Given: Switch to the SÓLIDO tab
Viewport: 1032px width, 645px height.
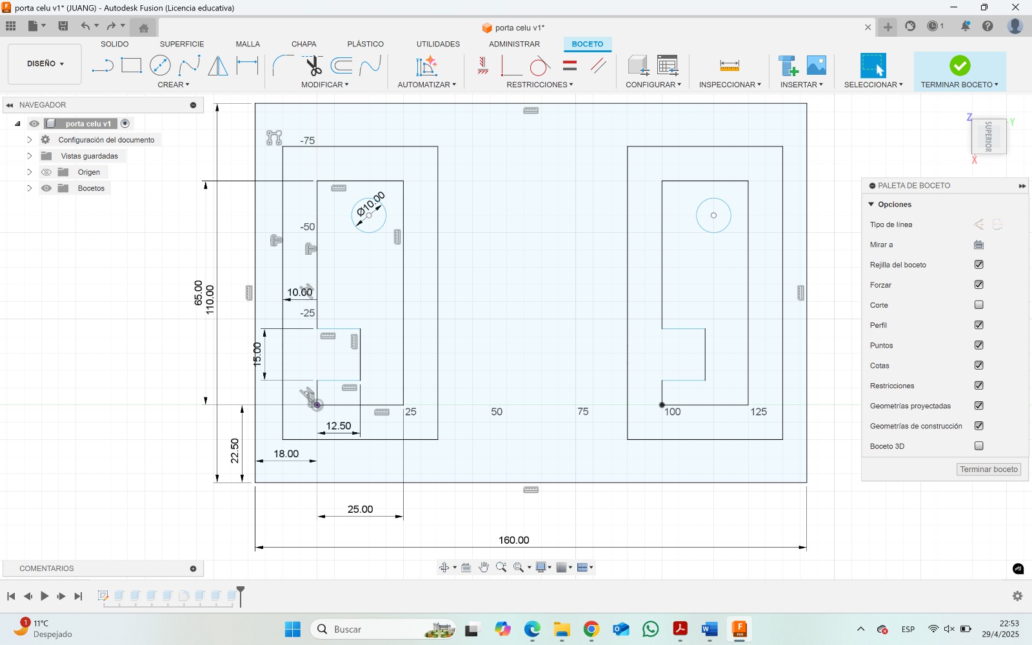Looking at the screenshot, I should 115,44.
